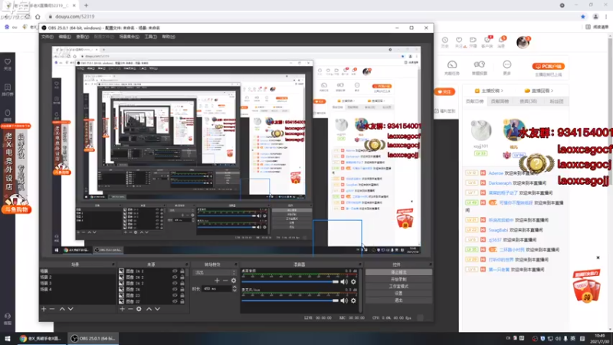Click exit button in OBS Controls

[x=398, y=301]
